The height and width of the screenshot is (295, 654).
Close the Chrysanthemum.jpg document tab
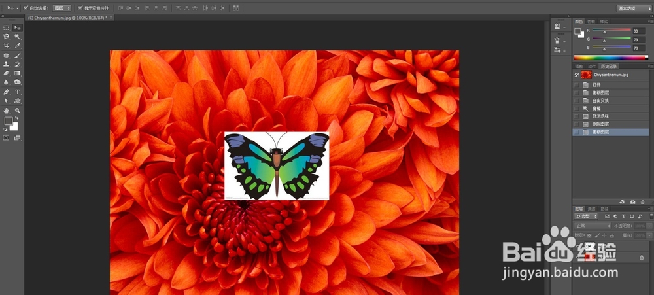111,18
